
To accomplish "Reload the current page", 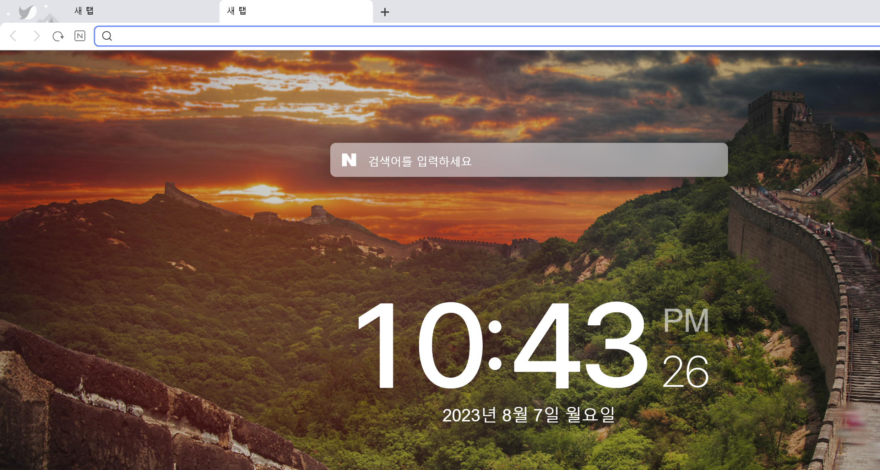I will pos(58,36).
